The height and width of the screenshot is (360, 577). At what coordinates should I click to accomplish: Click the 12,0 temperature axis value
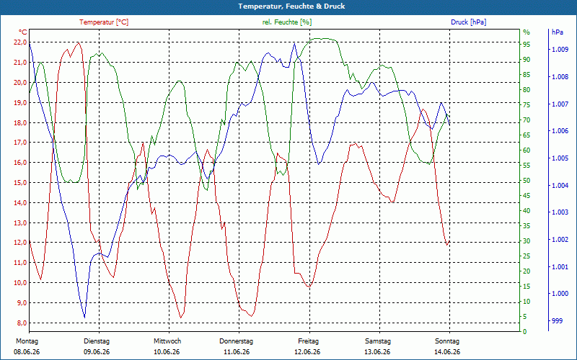pos(20,243)
